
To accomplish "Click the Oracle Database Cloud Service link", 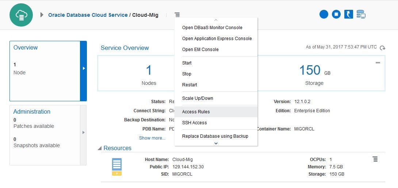I will (88, 15).
